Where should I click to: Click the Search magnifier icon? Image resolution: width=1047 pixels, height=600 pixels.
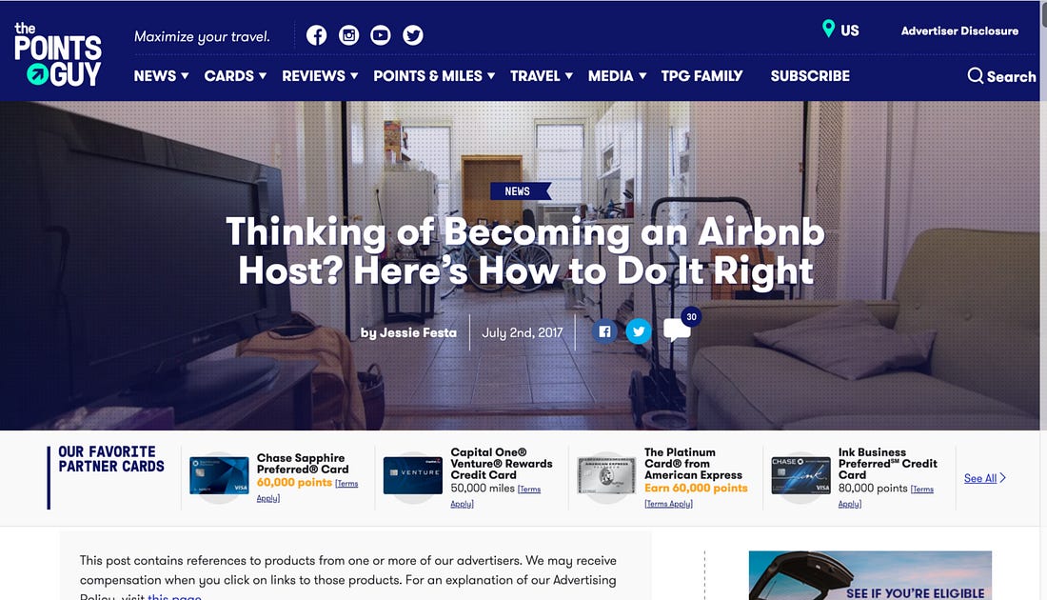point(976,75)
